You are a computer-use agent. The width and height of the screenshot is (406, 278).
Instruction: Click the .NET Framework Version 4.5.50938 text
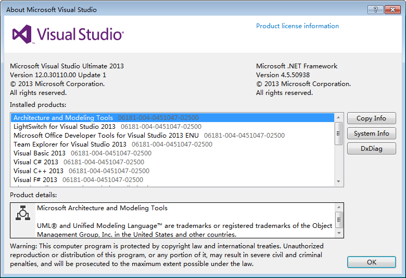tap(283, 75)
